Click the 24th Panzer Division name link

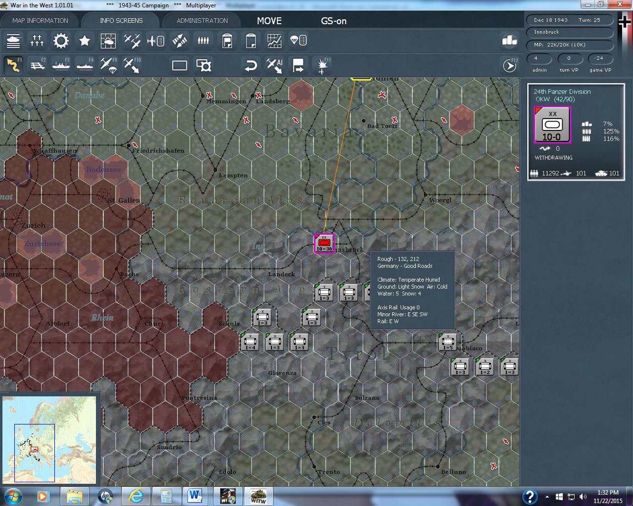(x=562, y=91)
